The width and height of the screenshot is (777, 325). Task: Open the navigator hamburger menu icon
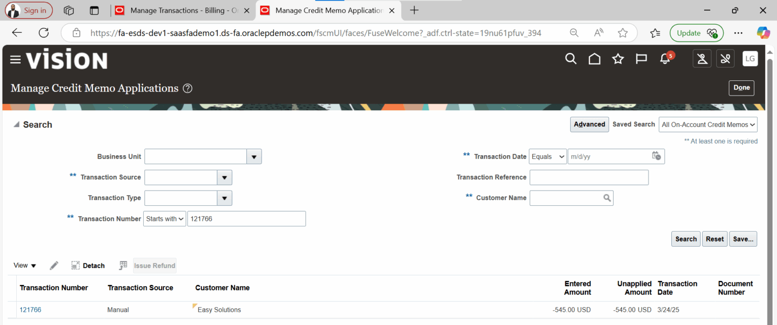[x=15, y=59]
